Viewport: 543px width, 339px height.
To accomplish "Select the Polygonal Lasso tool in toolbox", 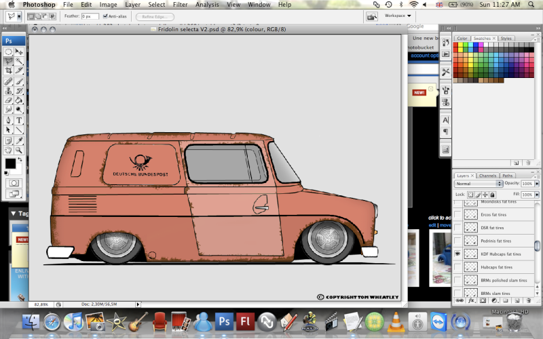I will 8,61.
